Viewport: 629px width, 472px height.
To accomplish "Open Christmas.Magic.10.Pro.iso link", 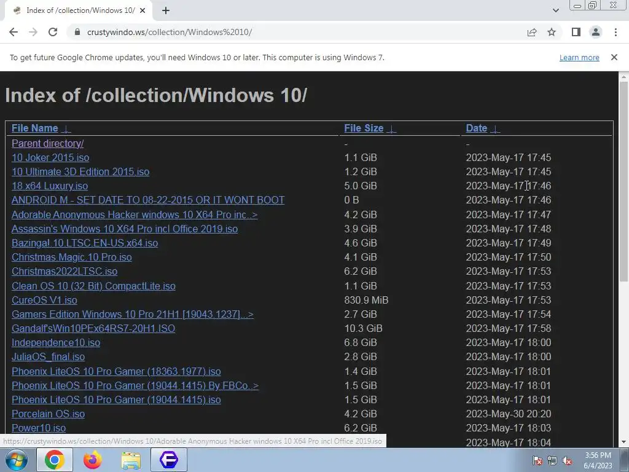I will pos(71,257).
